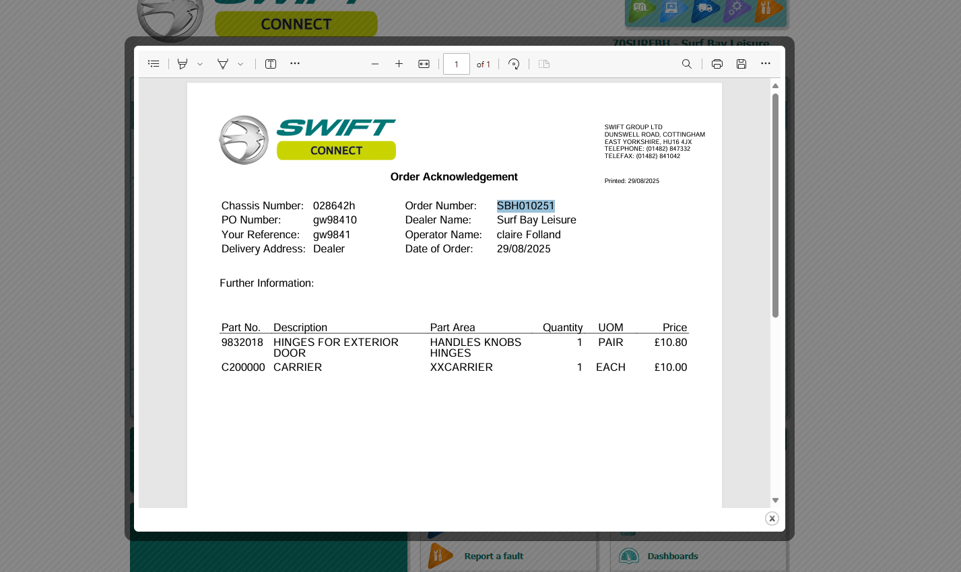The height and width of the screenshot is (572, 961).
Task: Expand the draw tool options chevron
Action: [240, 65]
